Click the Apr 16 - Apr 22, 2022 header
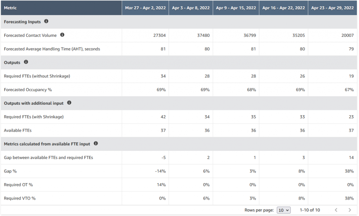Screen dimensions: 359x216 [283, 8]
